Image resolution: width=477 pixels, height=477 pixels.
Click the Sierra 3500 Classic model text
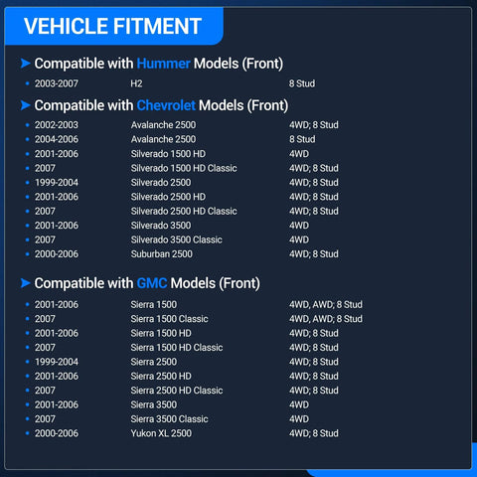pyautogui.click(x=170, y=419)
